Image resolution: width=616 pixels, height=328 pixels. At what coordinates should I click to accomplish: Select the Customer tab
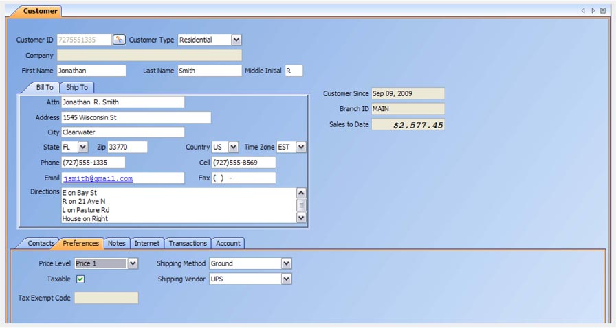tap(38, 11)
